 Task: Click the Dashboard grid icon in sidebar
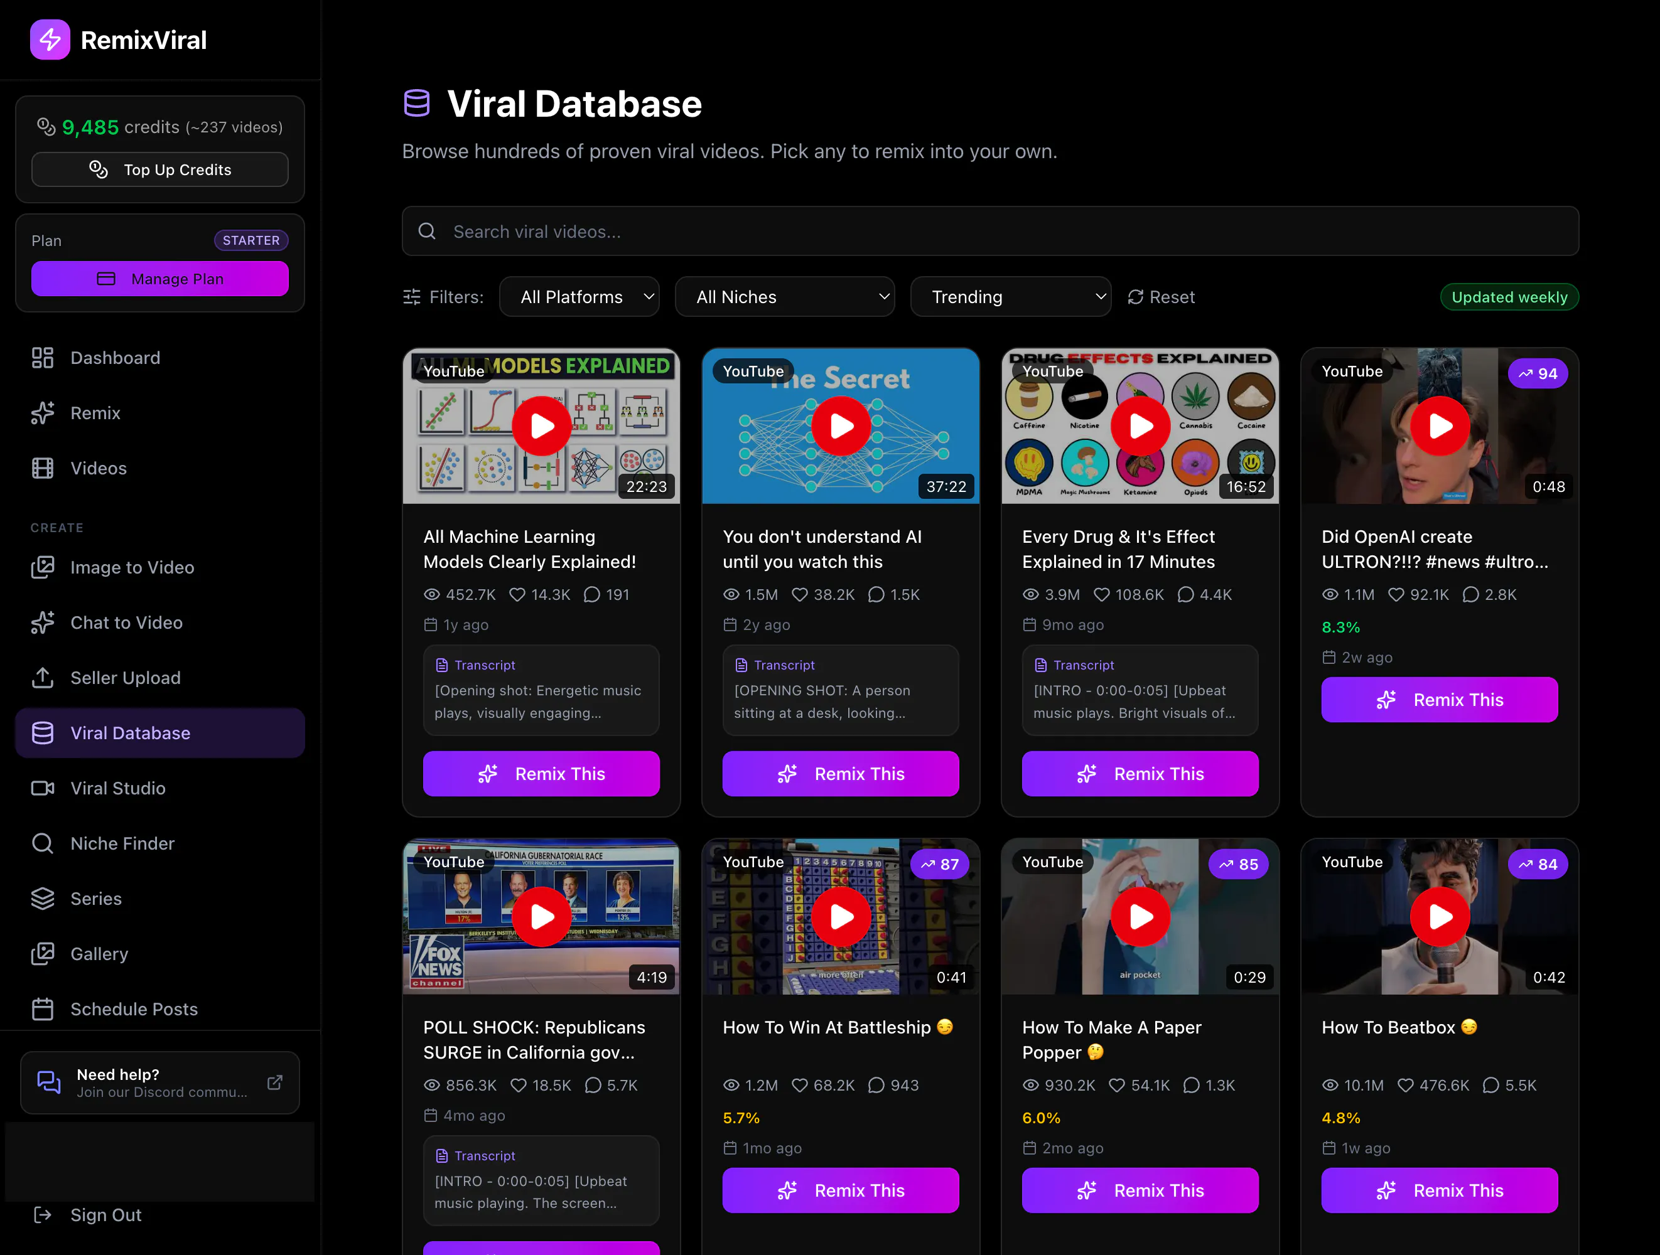[x=43, y=358]
